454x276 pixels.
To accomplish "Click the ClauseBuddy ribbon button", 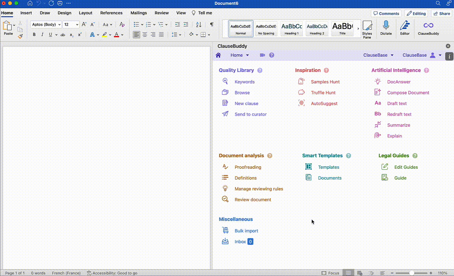I will click(428, 28).
